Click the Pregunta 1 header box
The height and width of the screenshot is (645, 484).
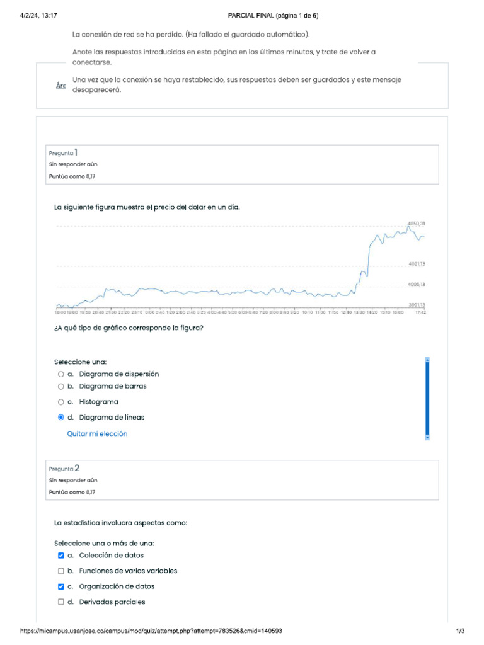242,164
